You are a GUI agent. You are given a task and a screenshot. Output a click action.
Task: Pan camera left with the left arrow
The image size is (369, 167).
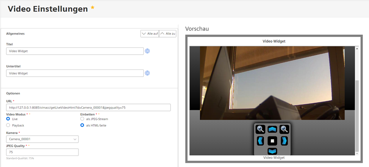[260, 141]
